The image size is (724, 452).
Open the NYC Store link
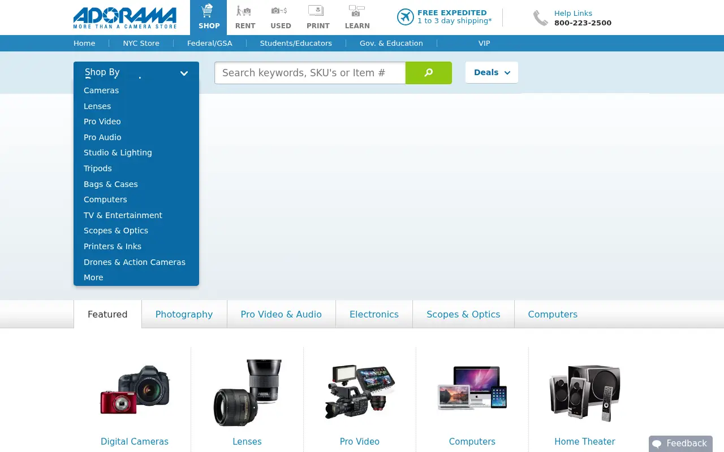tap(141, 43)
